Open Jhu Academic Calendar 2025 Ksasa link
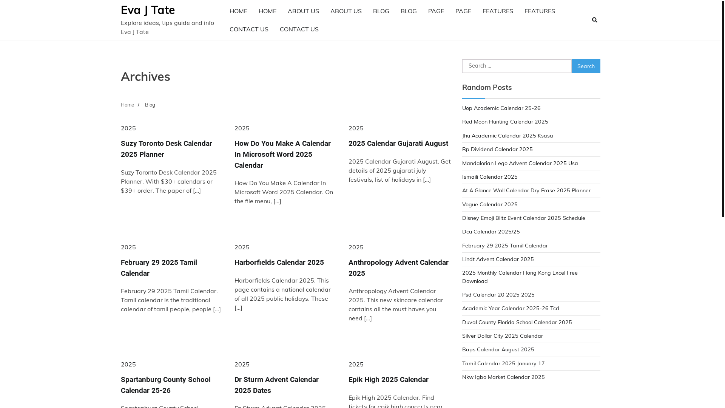725x408 pixels. [x=507, y=136]
